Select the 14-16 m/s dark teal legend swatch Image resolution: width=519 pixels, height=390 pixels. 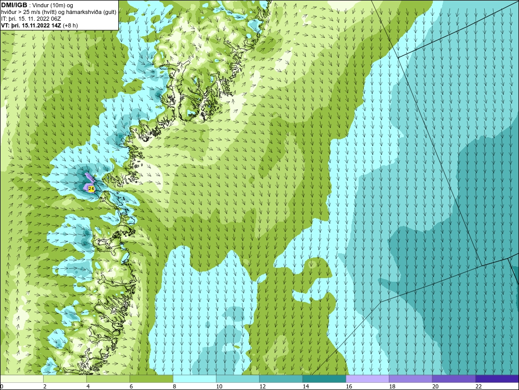pyautogui.click(x=324, y=379)
